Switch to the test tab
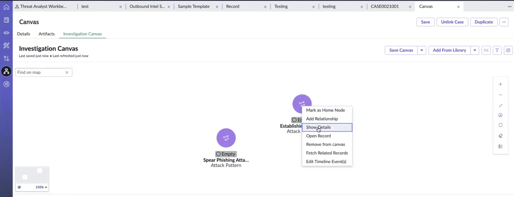The height and width of the screenshot is (197, 514). coord(85,7)
